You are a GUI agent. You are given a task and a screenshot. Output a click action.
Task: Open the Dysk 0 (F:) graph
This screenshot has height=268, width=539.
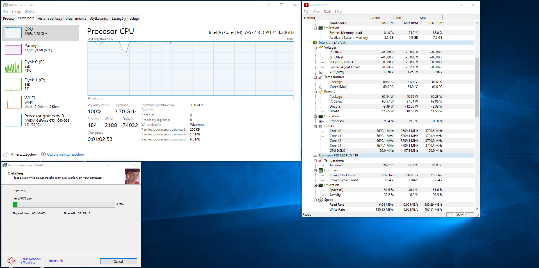pyautogui.click(x=13, y=66)
